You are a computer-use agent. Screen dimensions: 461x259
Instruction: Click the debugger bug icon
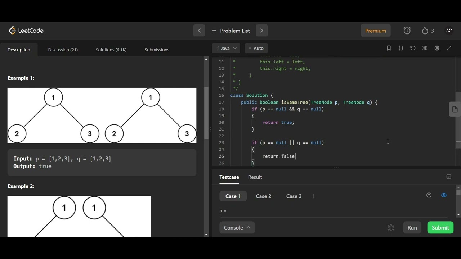tap(391, 228)
